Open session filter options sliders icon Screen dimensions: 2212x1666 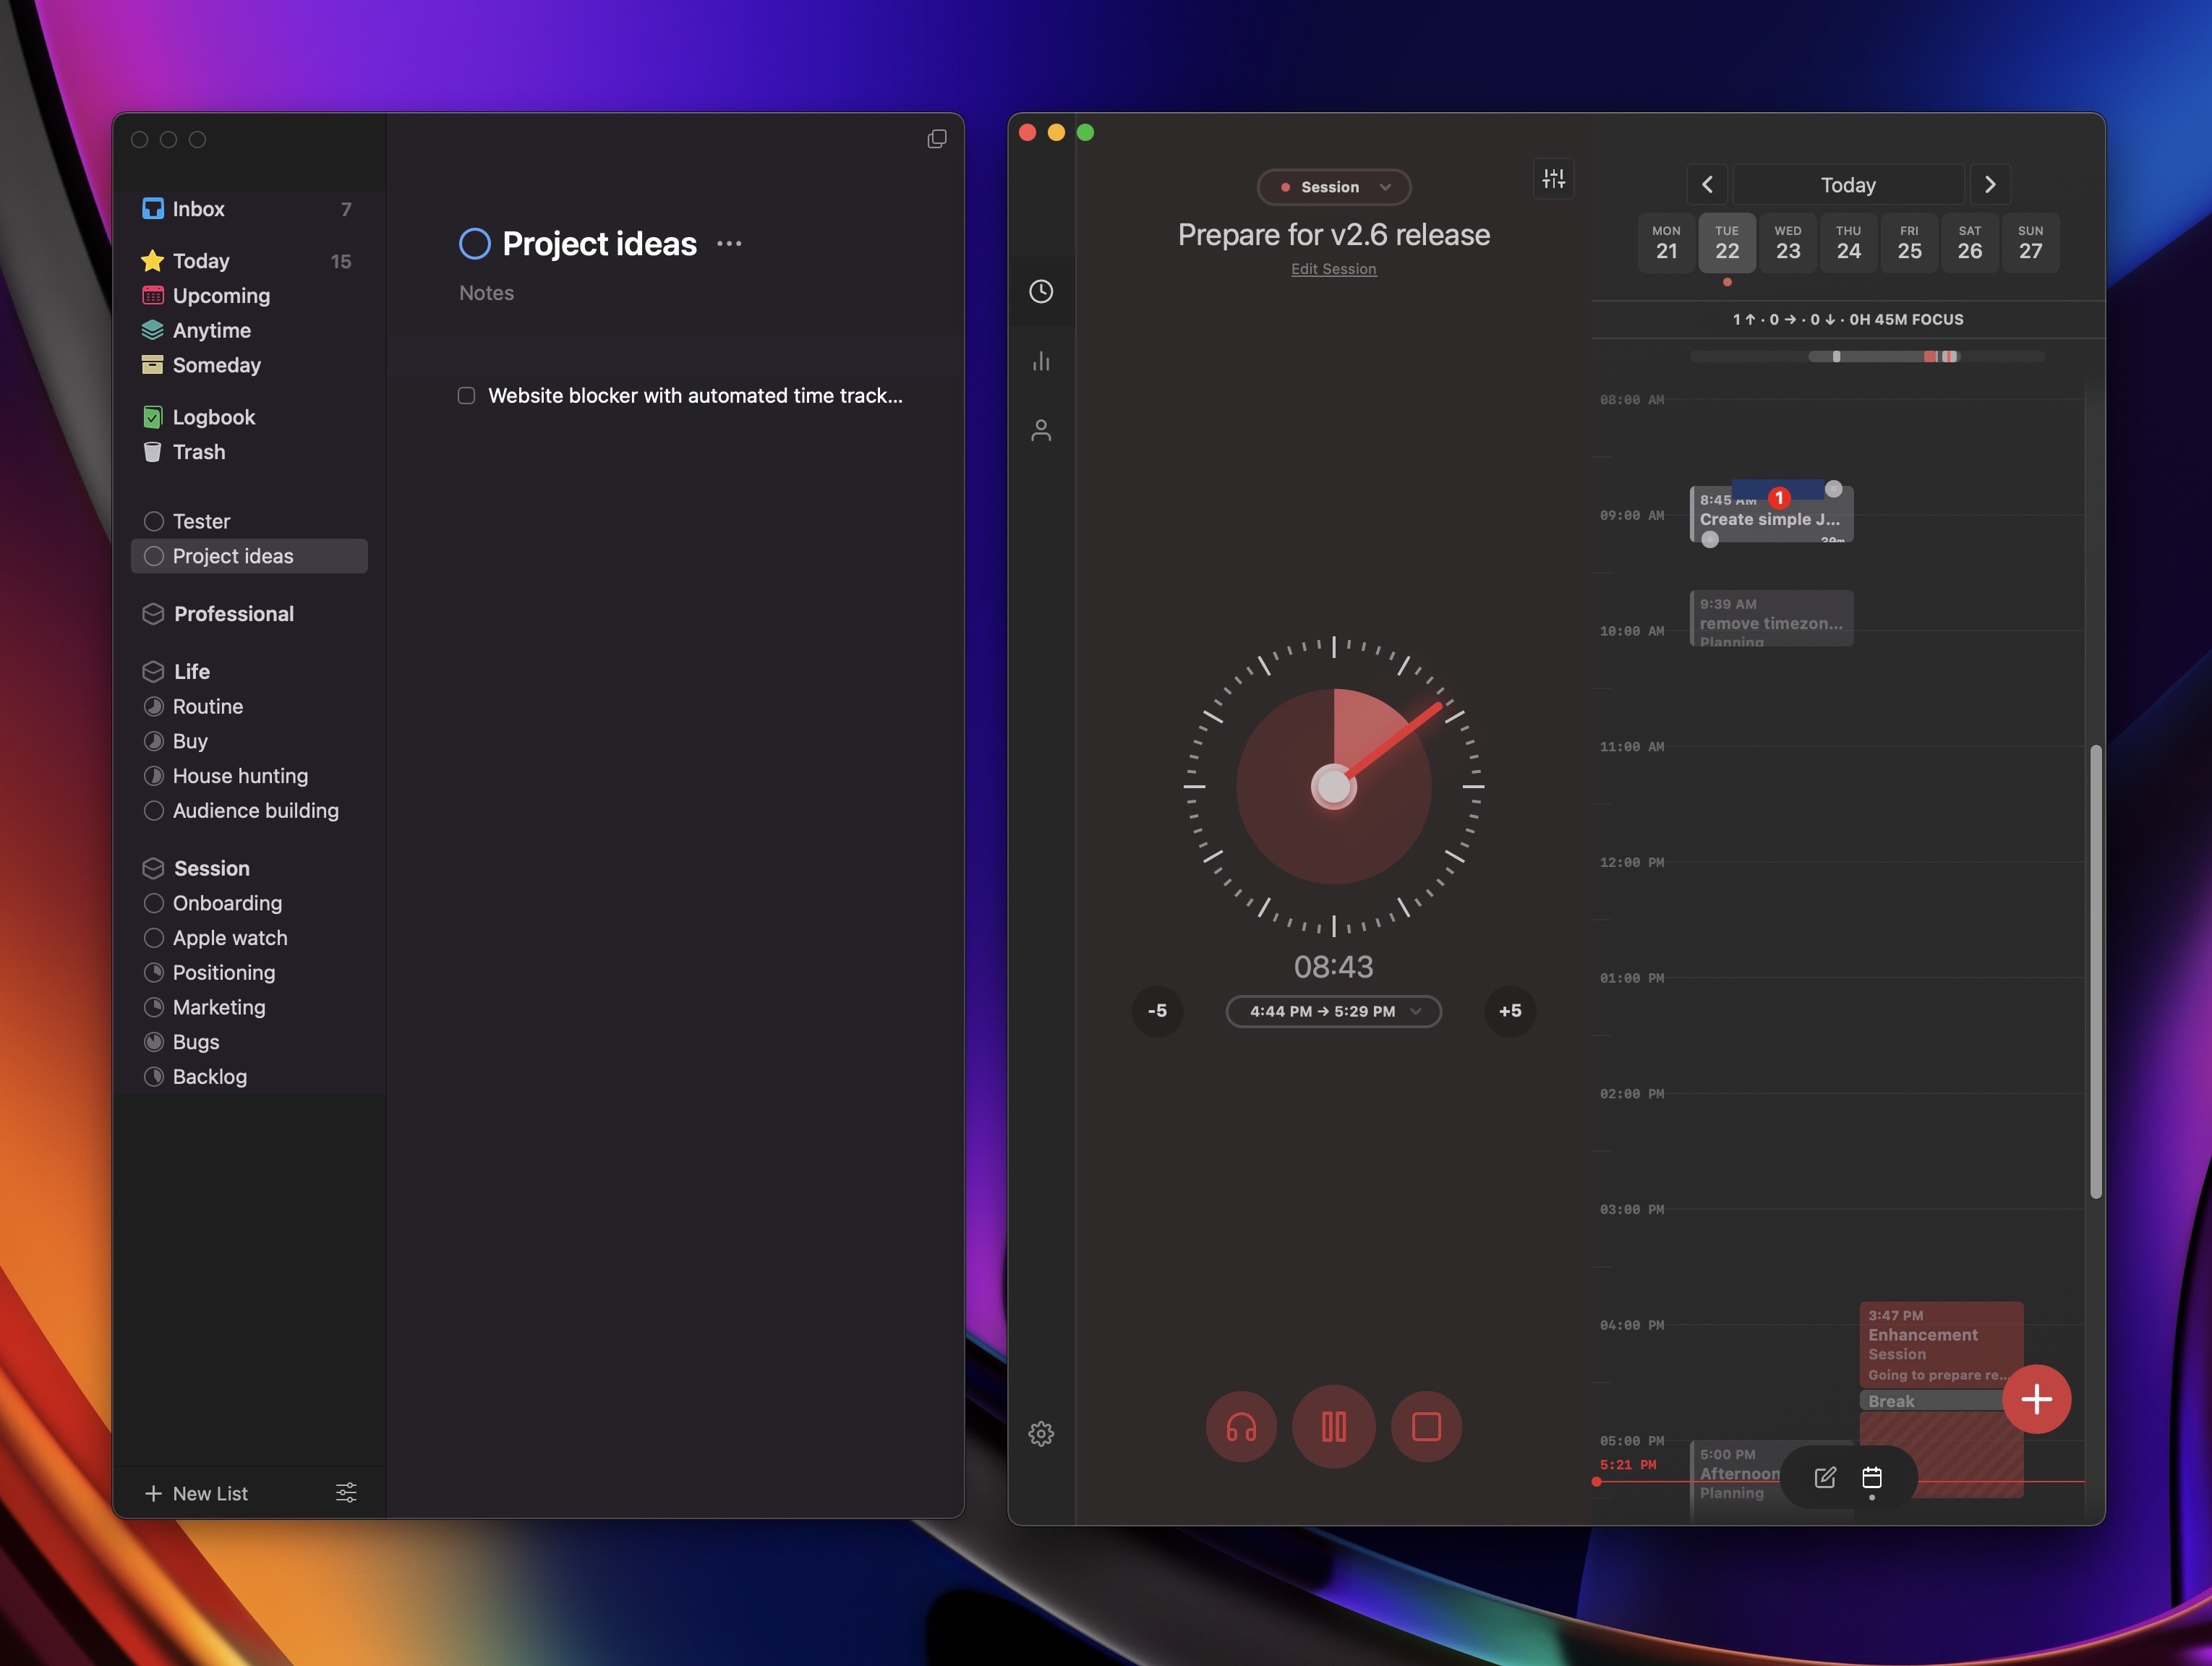1553,178
